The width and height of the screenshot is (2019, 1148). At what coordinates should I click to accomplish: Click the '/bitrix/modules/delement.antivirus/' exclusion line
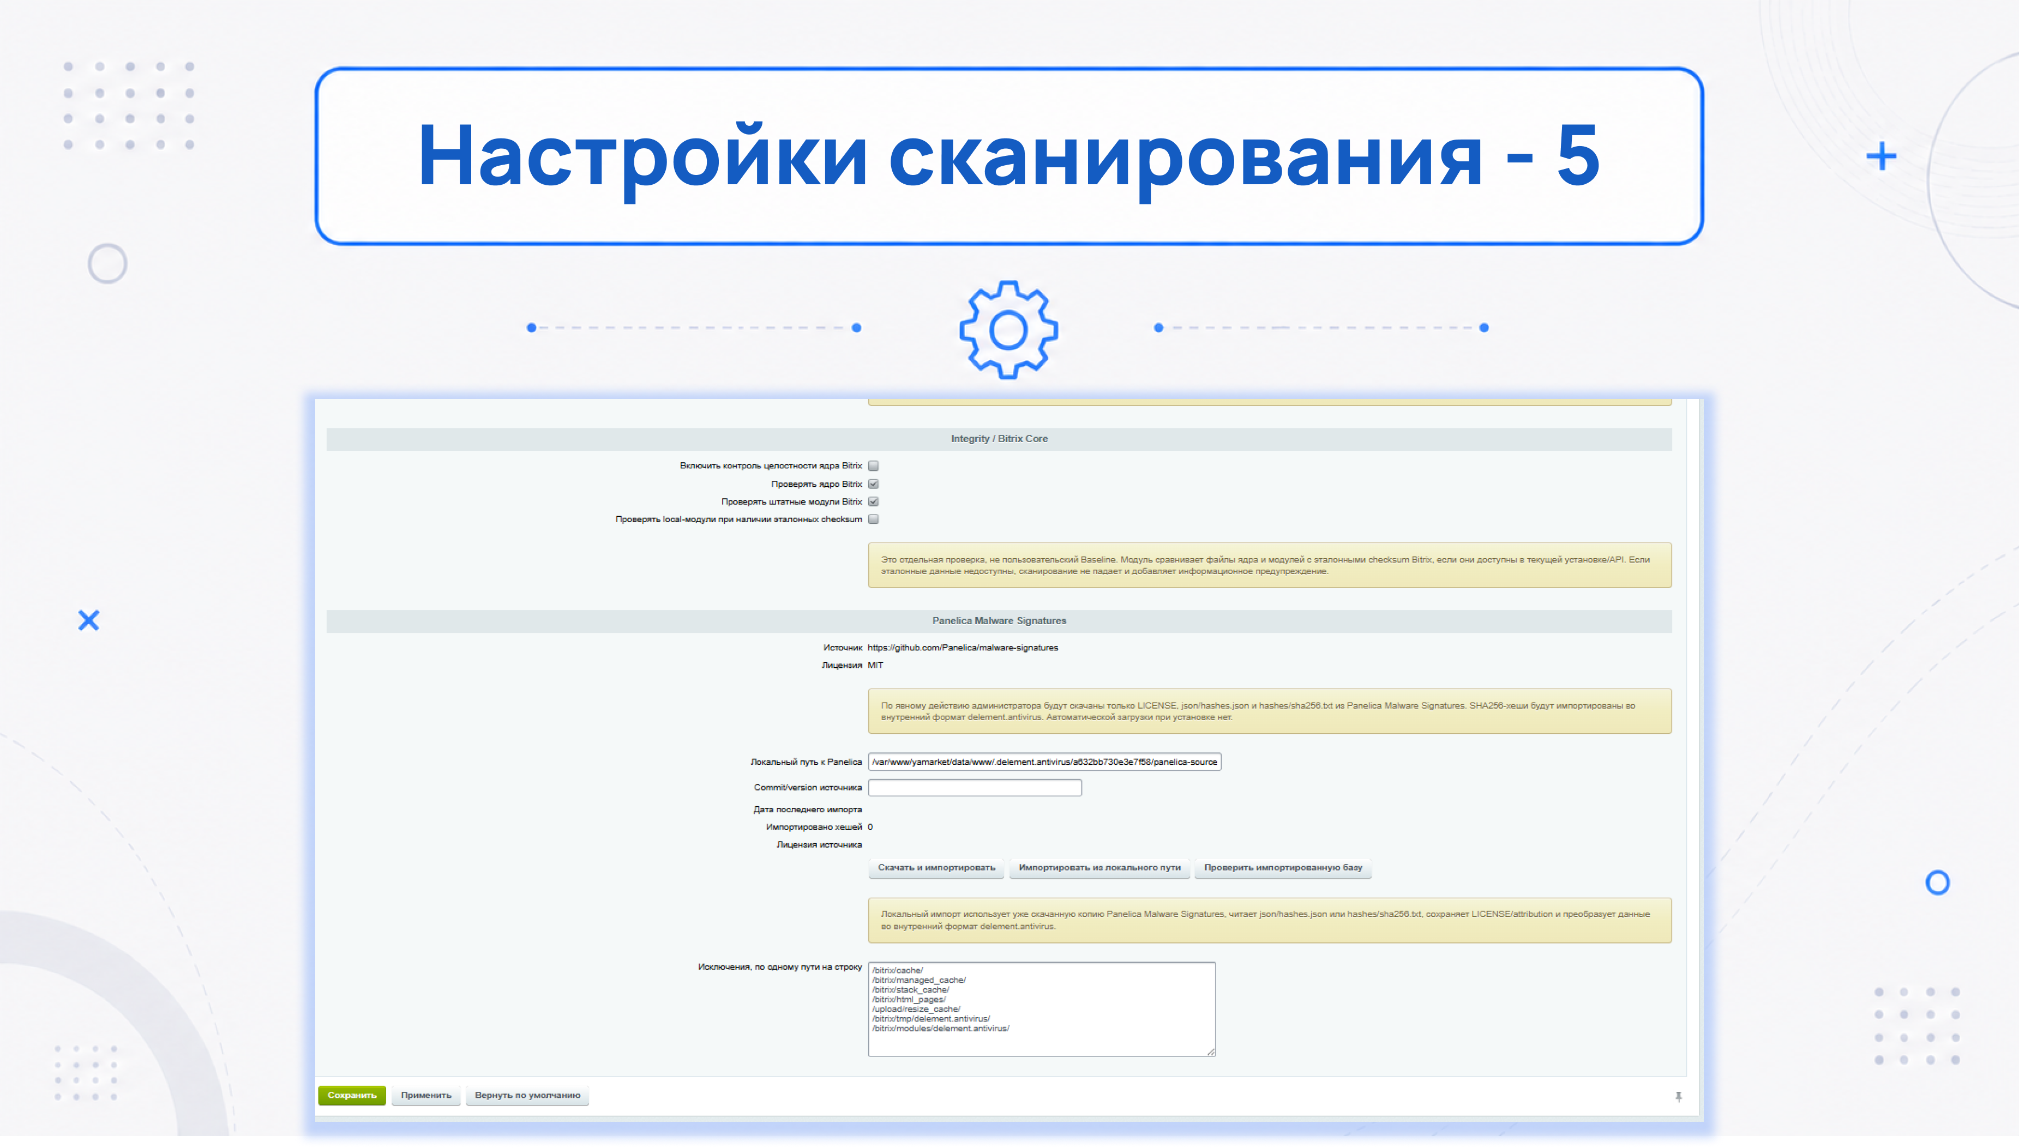coord(941,1028)
